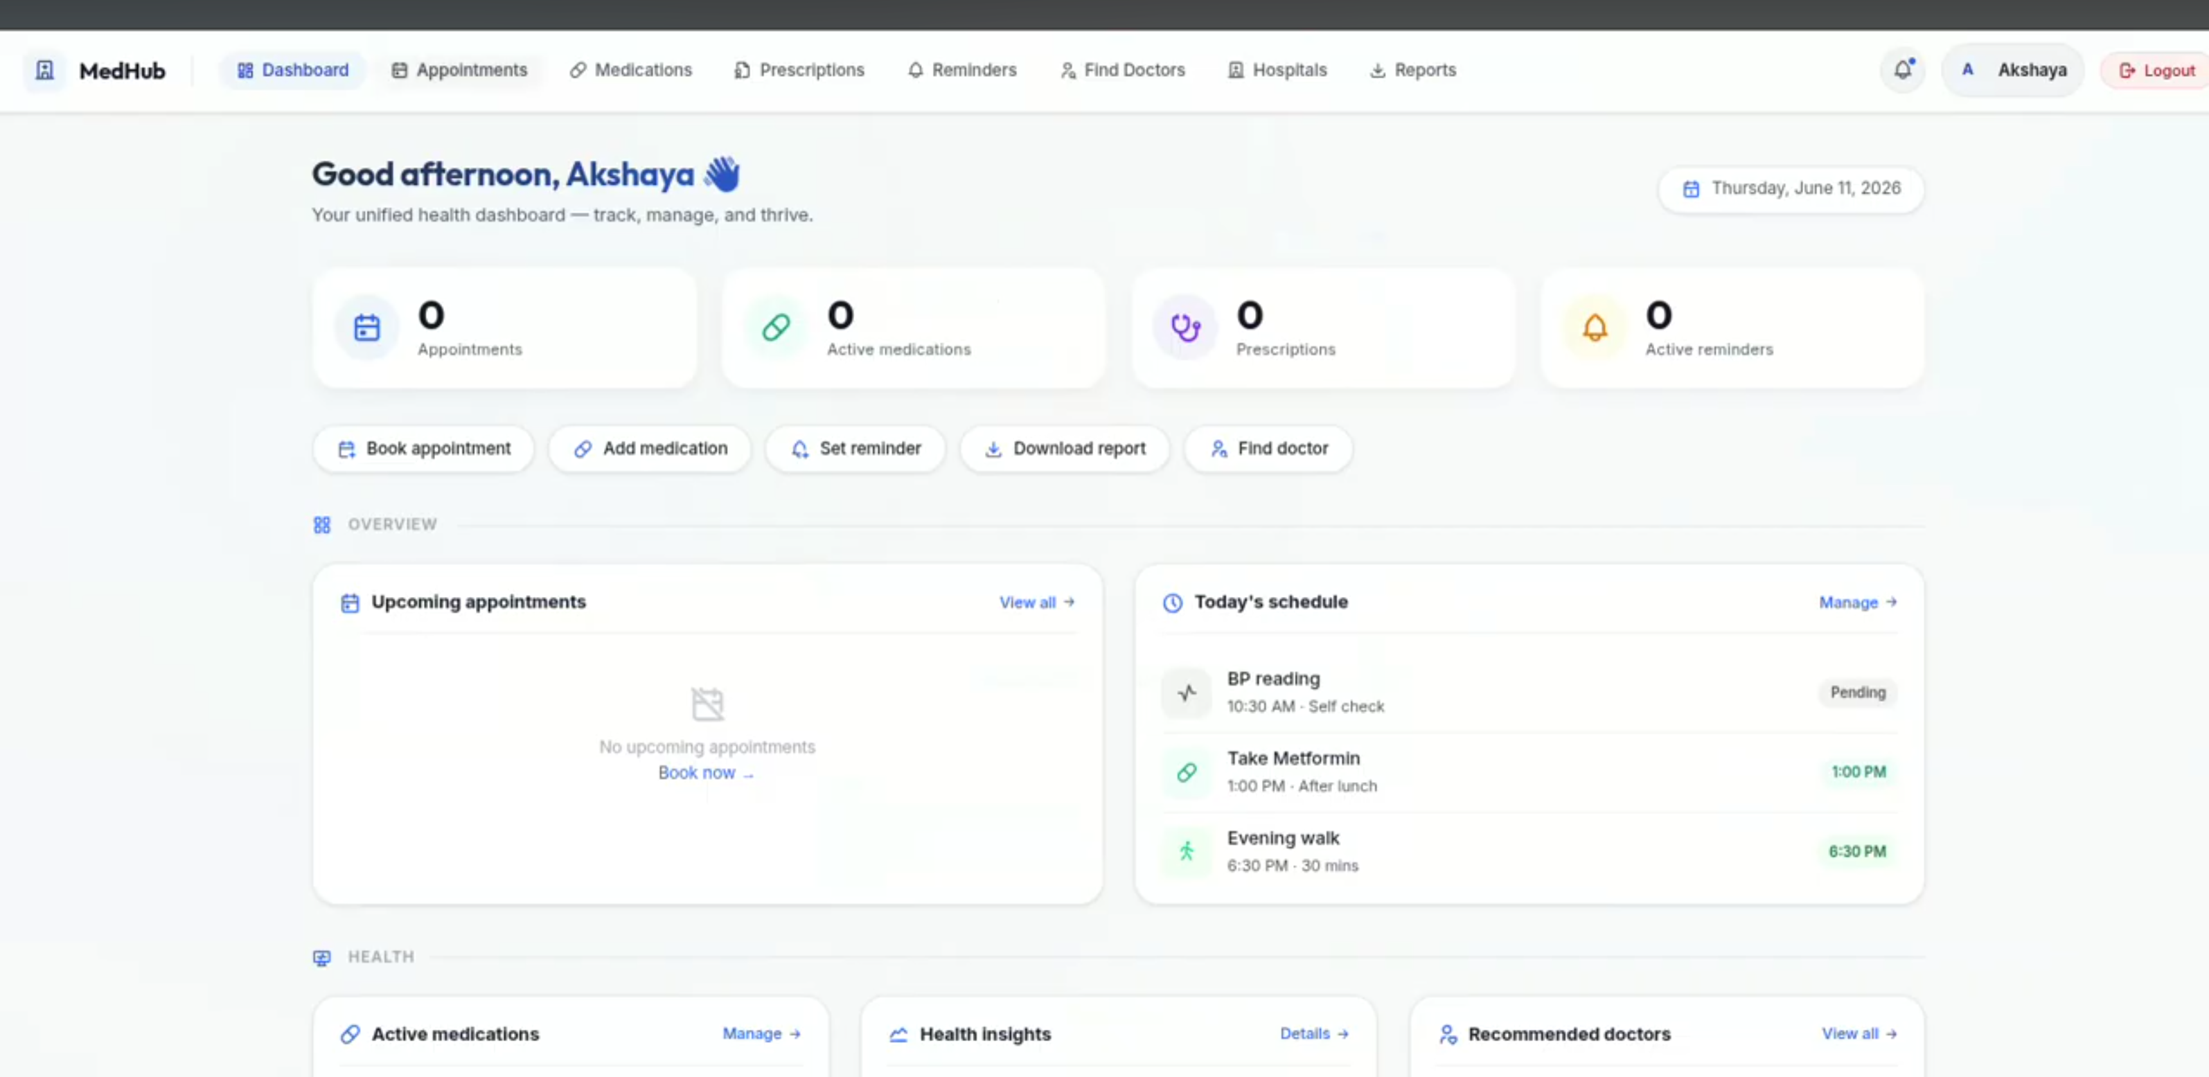Click the Set reminder button
This screenshot has height=1077, width=2209.
855,449
